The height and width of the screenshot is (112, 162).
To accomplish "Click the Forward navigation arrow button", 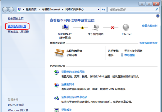I will pyautogui.click(x=11, y=10).
